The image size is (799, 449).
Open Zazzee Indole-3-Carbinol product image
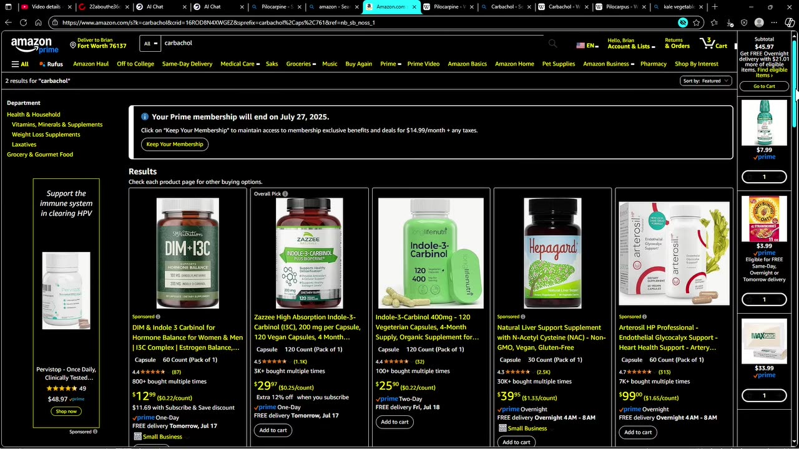[x=309, y=253]
